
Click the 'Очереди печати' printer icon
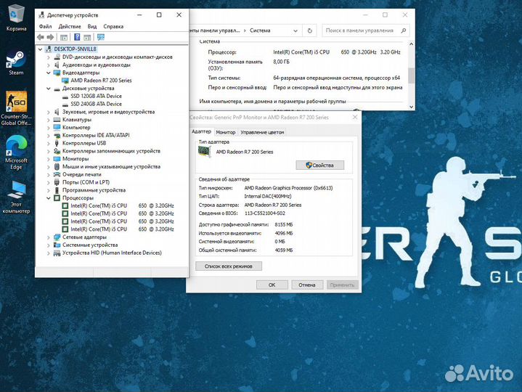click(x=57, y=175)
